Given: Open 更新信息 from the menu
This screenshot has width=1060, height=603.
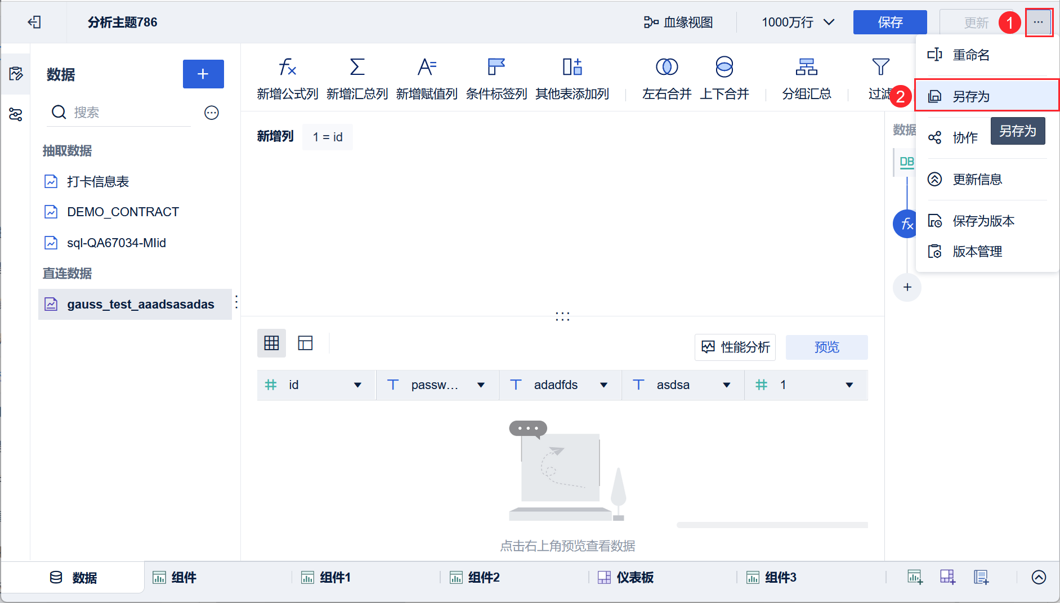Looking at the screenshot, I should (x=987, y=179).
